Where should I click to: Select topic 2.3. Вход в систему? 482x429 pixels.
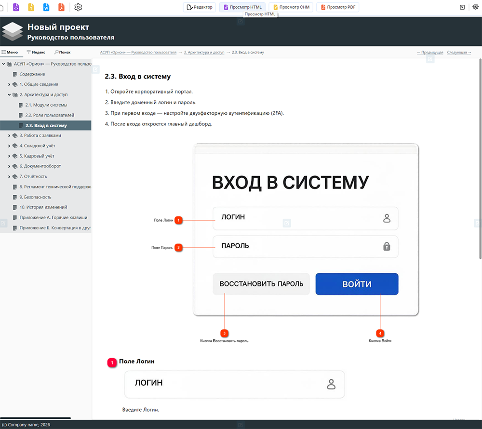point(45,125)
